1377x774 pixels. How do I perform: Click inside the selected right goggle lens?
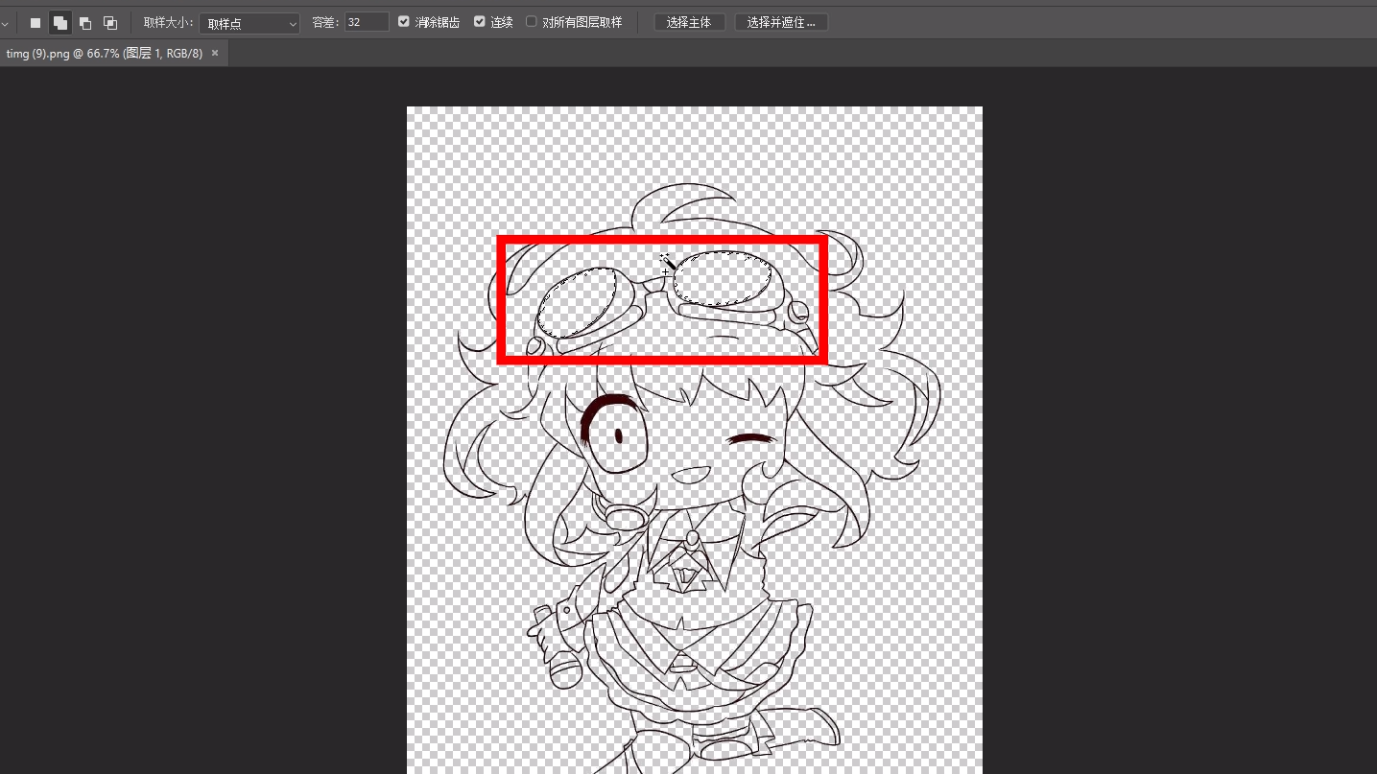(722, 278)
